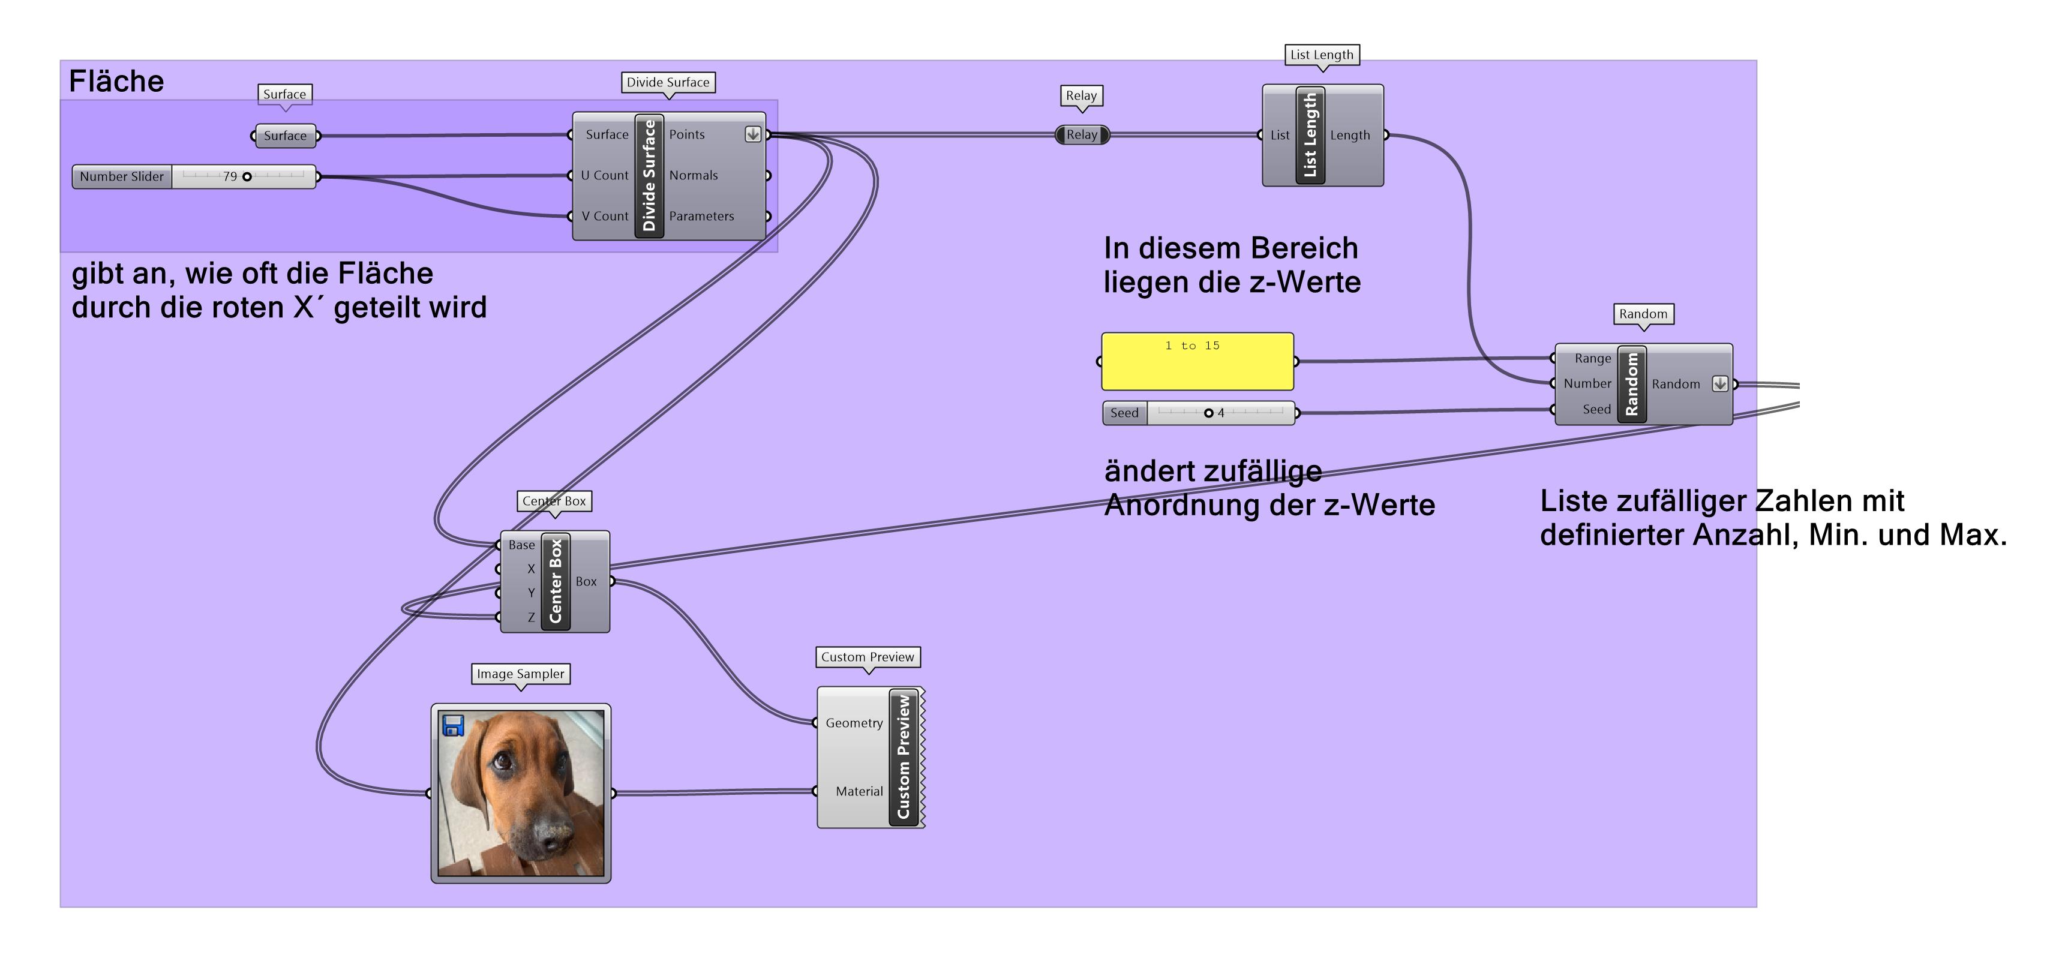Viewport: 2071px width, 967px height.
Task: Expand the arrow on the Random output
Action: click(x=1721, y=385)
